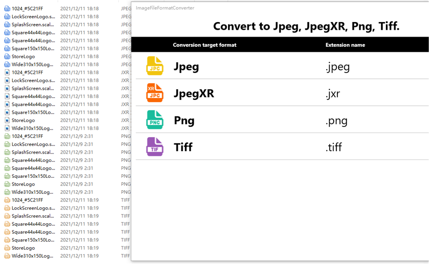Click the 2021/12/11 18:18 date of JXR StoreLogo
Image resolution: width=429 pixels, height=264 pixels.
[79, 120]
